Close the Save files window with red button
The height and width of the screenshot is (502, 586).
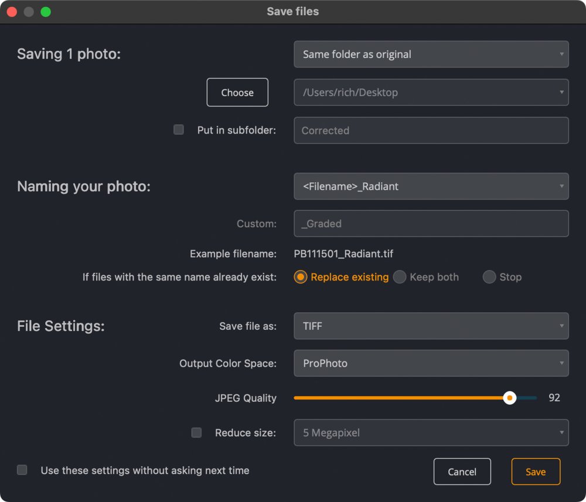(12, 12)
